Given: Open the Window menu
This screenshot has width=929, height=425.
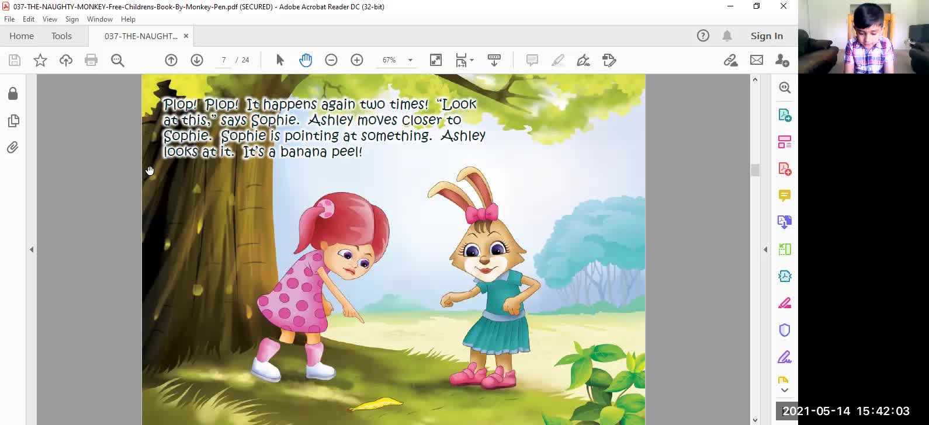Looking at the screenshot, I should point(100,19).
